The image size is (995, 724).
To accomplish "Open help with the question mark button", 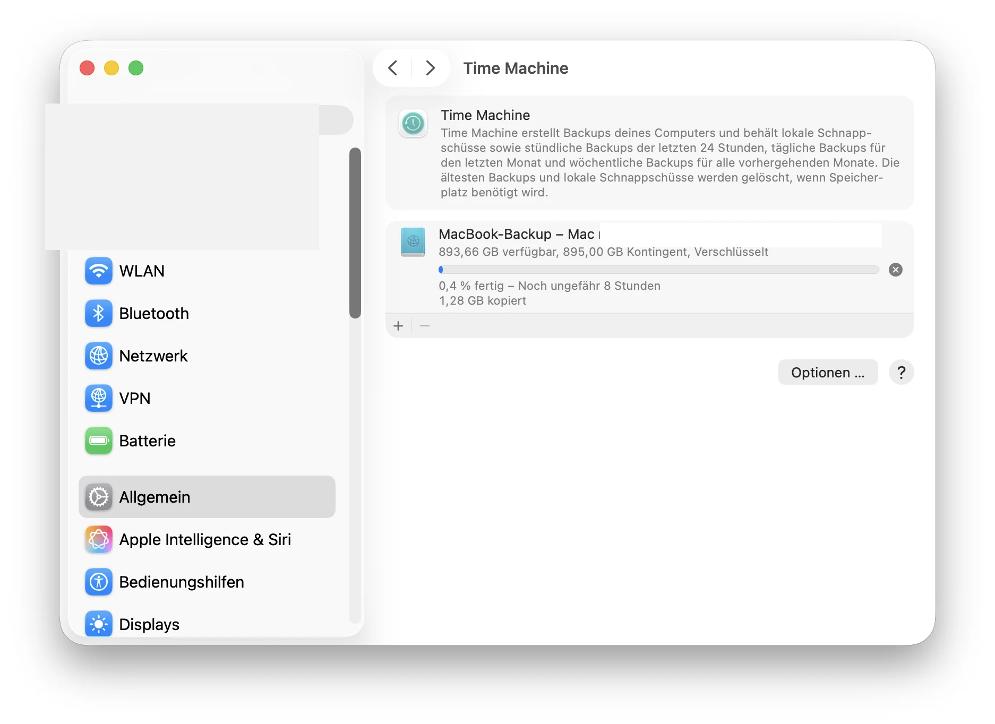I will click(x=901, y=372).
